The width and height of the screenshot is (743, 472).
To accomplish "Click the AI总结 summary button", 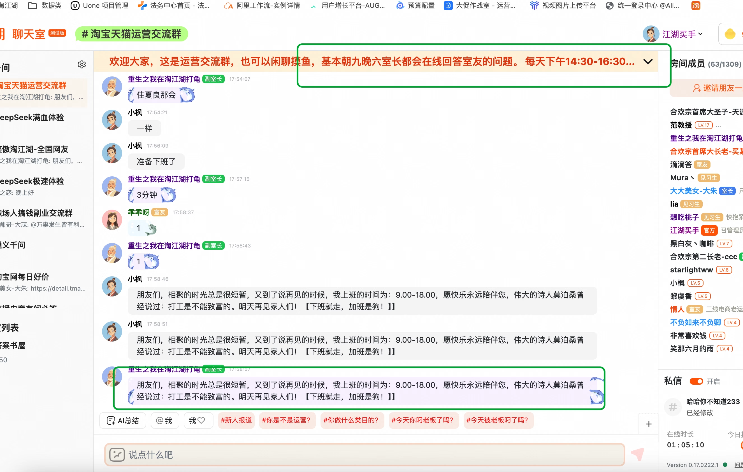I will tap(123, 420).
